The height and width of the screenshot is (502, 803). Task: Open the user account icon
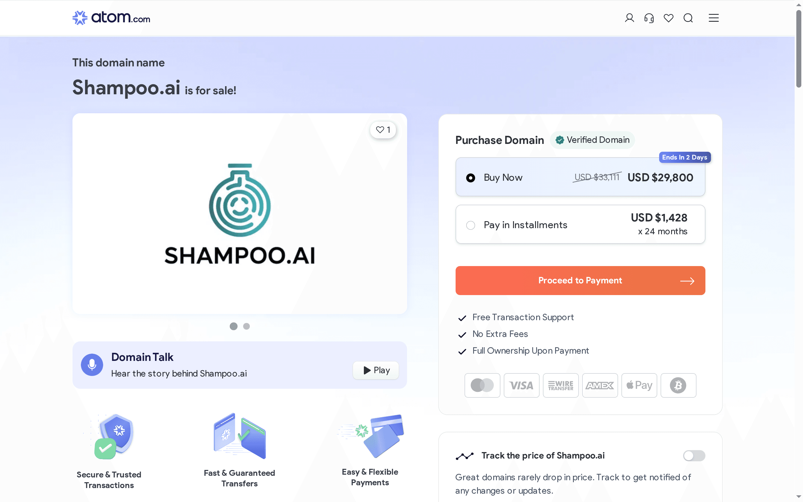(629, 18)
